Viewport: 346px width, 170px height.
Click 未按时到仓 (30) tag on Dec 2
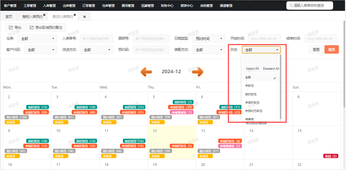(36, 112)
